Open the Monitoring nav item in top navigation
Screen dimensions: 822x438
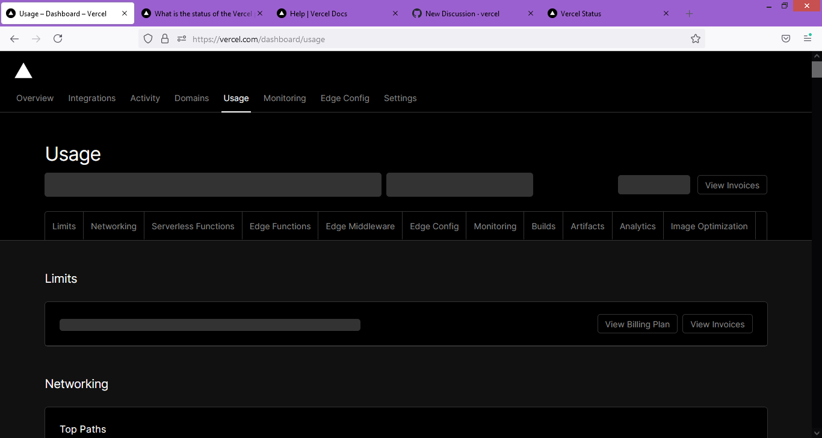pos(285,98)
